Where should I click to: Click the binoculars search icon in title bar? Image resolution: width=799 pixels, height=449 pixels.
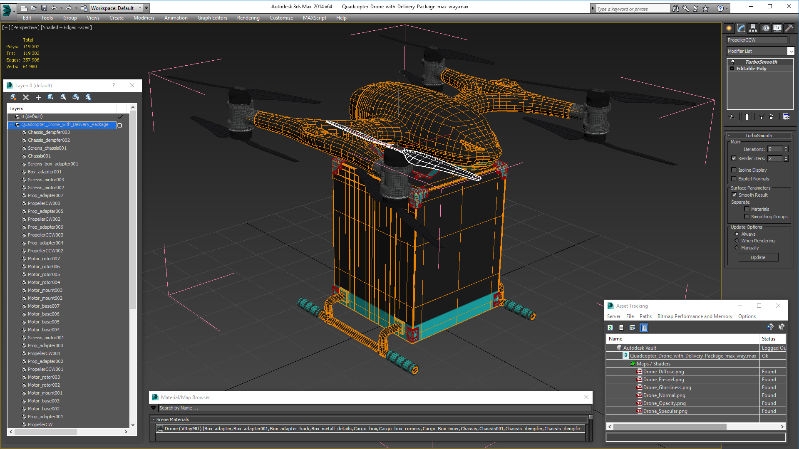(676, 8)
